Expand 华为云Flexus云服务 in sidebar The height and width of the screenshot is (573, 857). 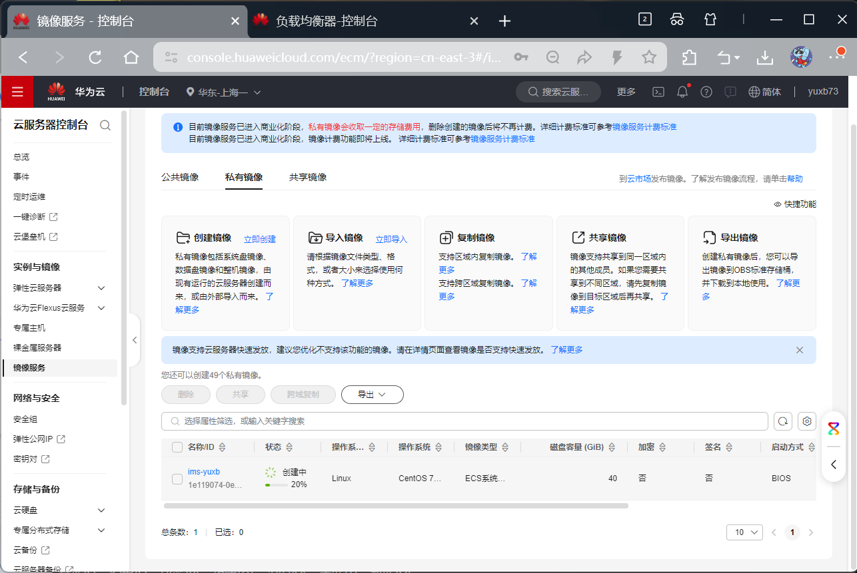coord(101,307)
